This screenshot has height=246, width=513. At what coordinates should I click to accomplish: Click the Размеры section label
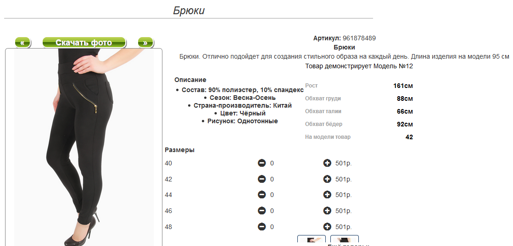coord(179,150)
